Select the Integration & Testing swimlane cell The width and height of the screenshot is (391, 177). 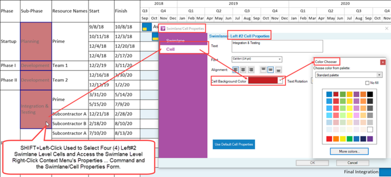(36, 110)
